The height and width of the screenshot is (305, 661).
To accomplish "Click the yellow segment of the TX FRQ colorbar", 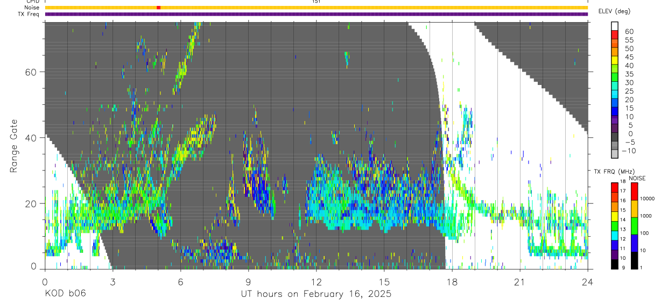I will tap(615, 216).
